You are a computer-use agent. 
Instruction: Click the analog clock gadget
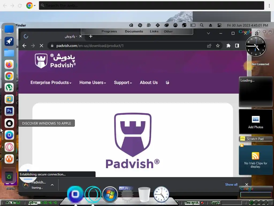pos(256,46)
